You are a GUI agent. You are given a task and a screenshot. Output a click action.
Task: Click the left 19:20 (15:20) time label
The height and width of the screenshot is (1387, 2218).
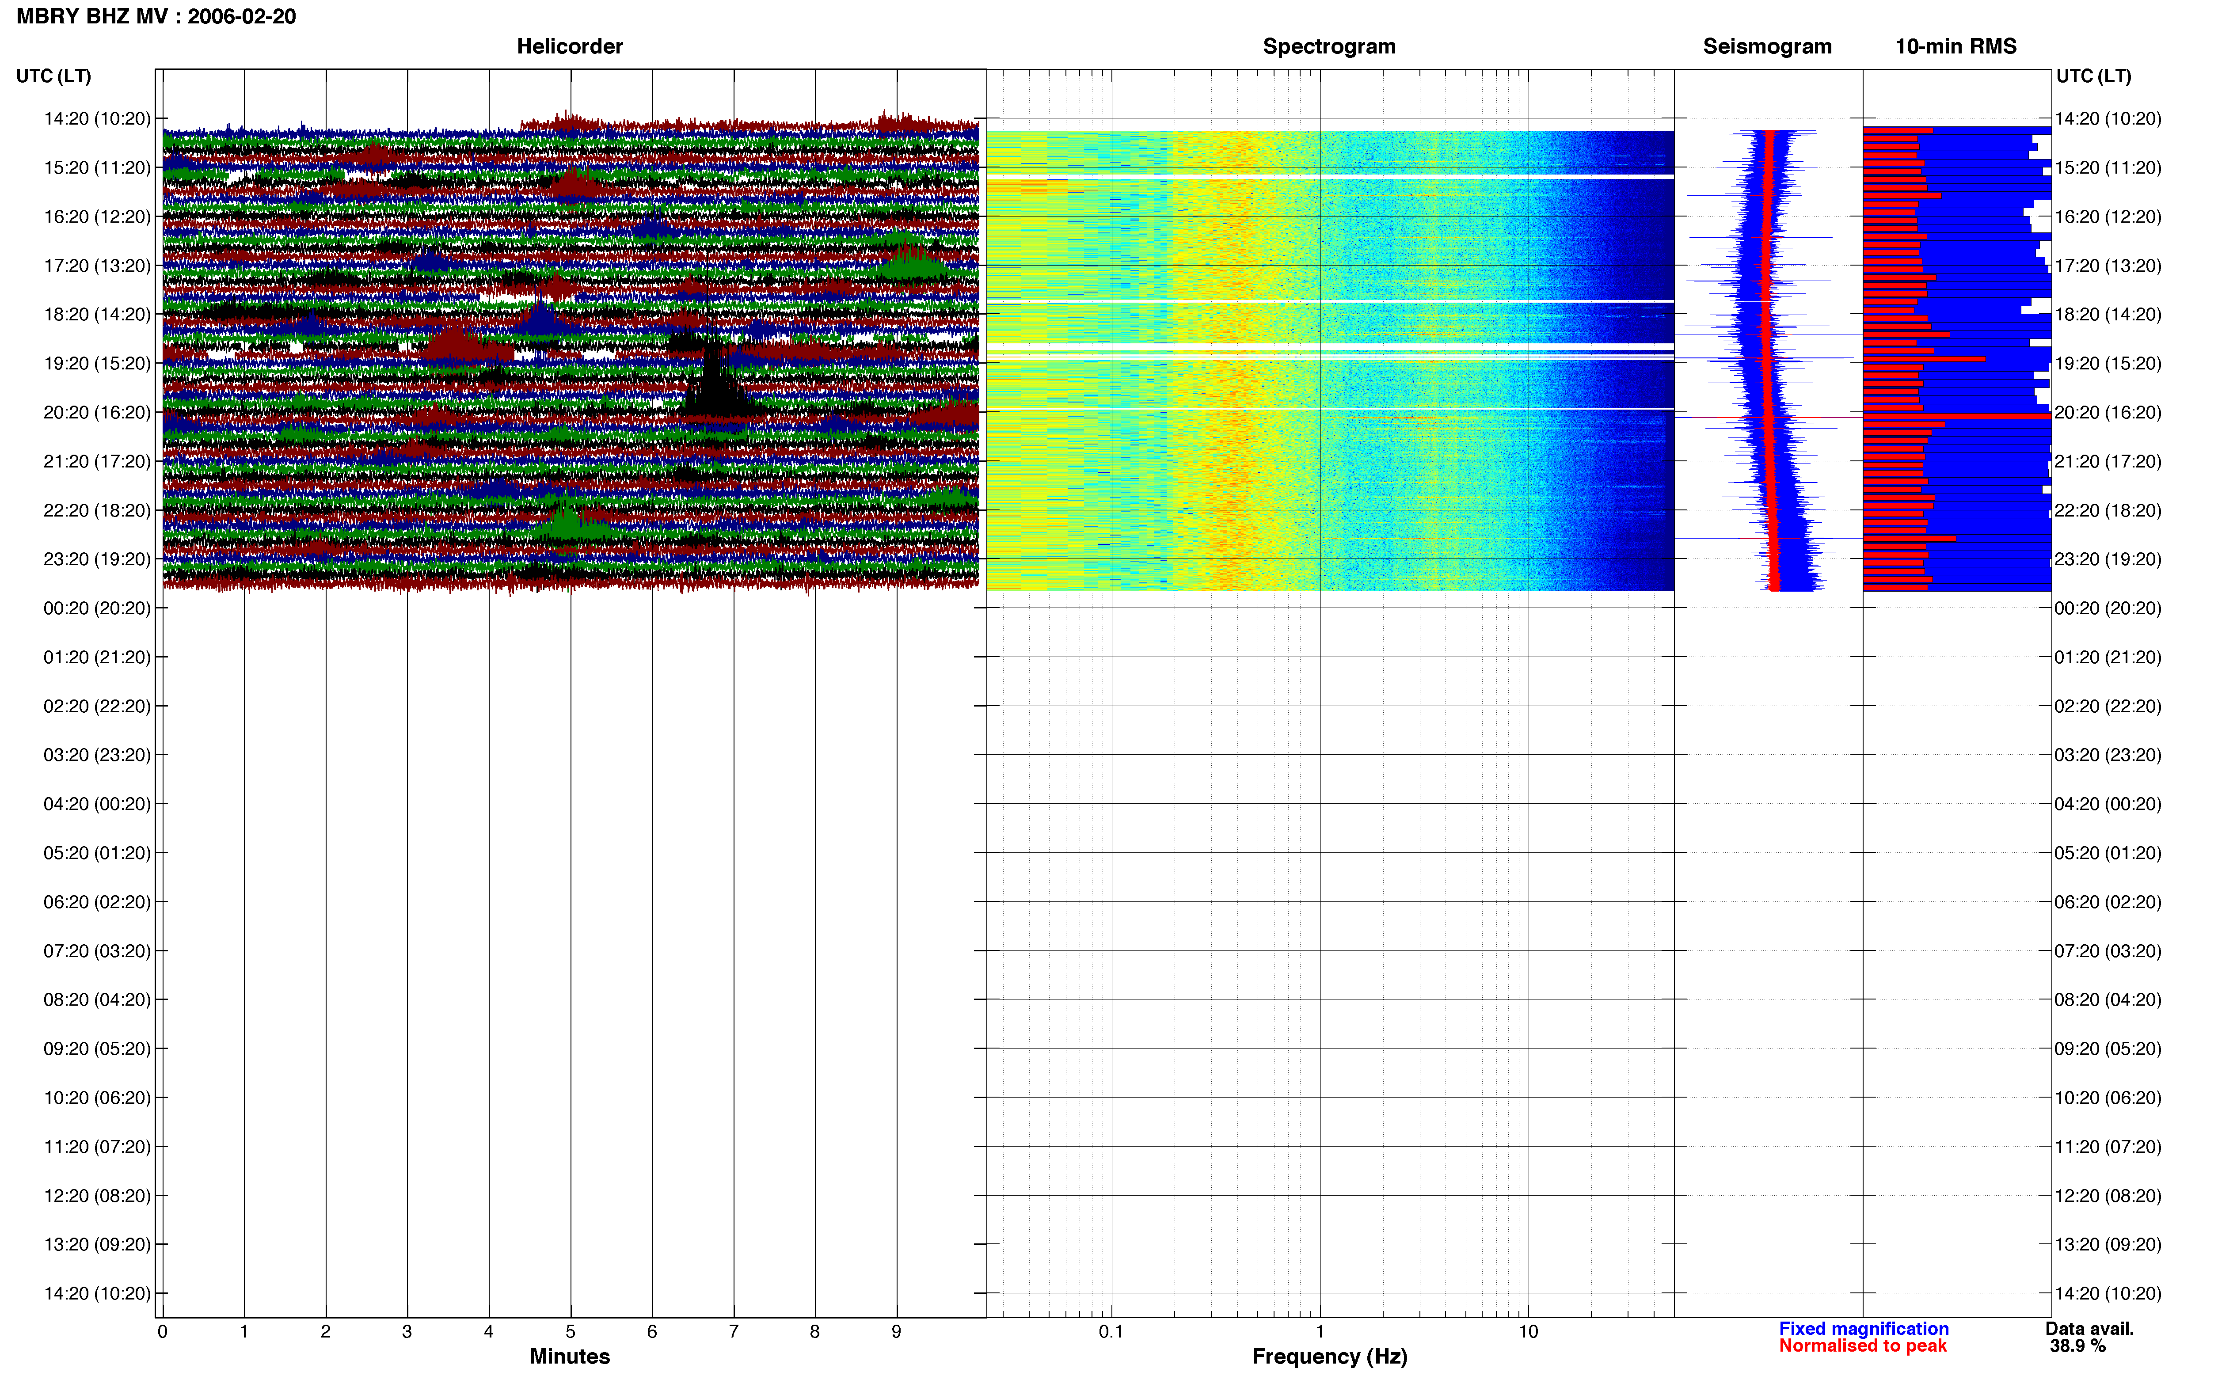coord(97,363)
